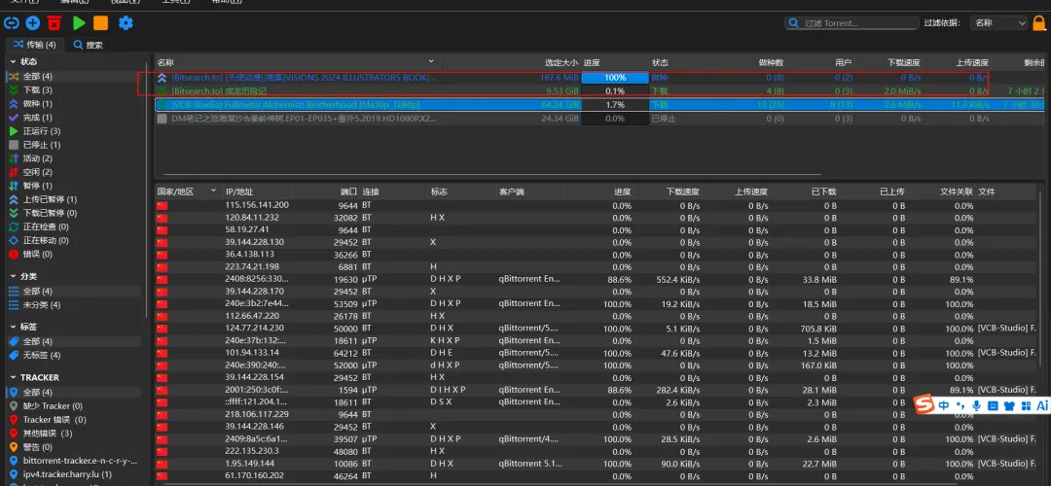Toggle Sogou 中 Chinese input mode
Image resolution: width=1051 pixels, height=486 pixels.
point(944,405)
